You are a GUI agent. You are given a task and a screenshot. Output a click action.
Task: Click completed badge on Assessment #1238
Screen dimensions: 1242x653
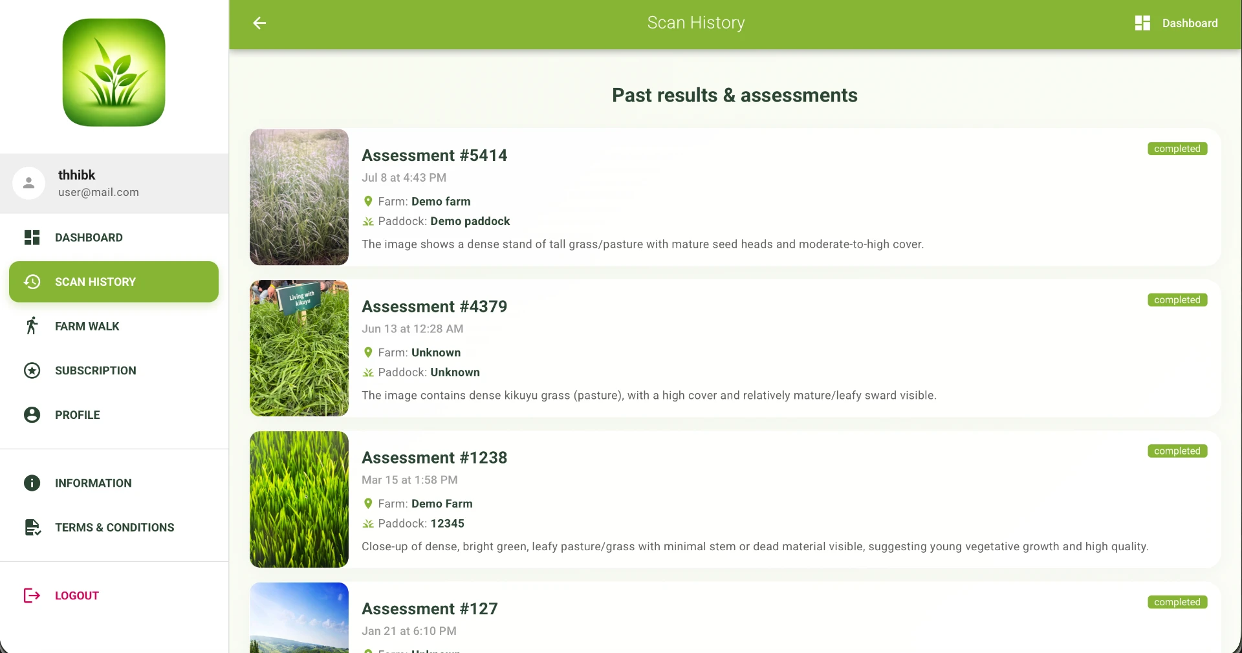pos(1177,451)
